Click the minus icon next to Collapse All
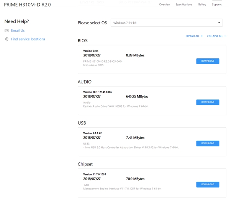Image resolution: width=229 pixels, height=199 pixels. click(x=225, y=36)
